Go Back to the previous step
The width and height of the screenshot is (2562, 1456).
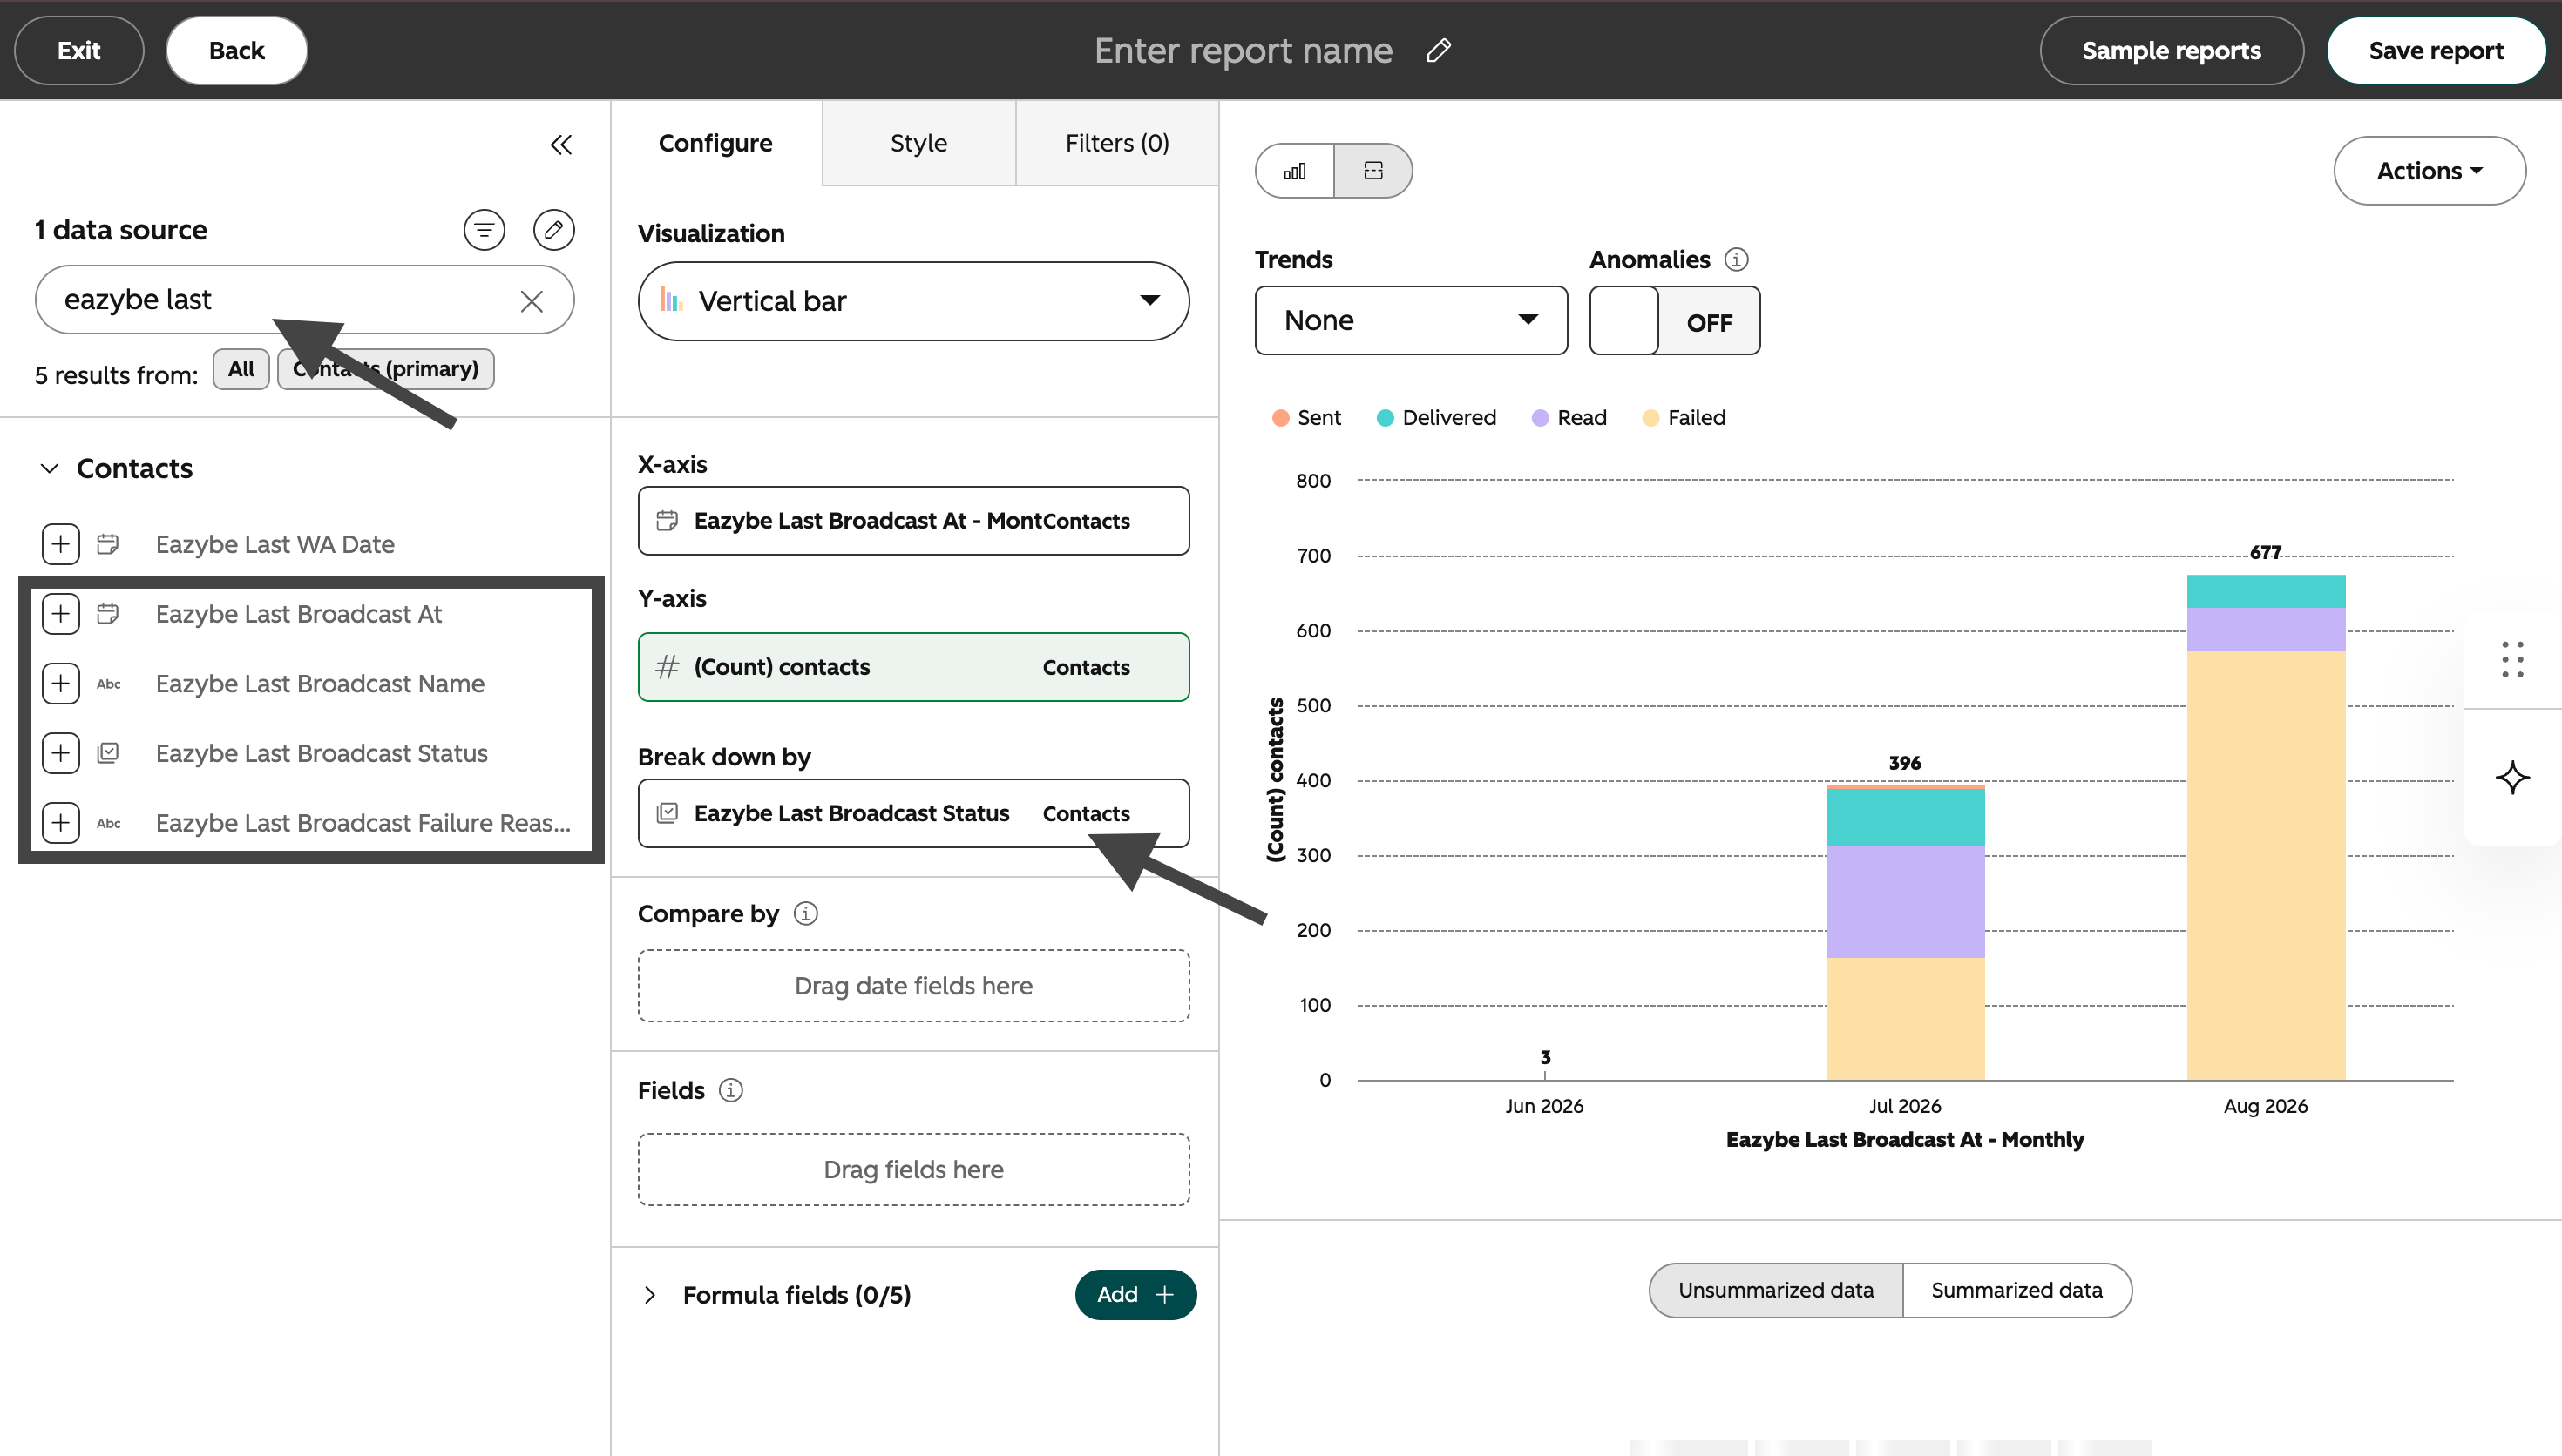click(x=236, y=50)
